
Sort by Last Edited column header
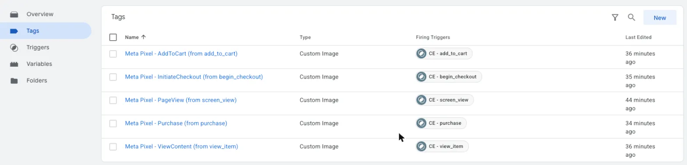pos(638,38)
